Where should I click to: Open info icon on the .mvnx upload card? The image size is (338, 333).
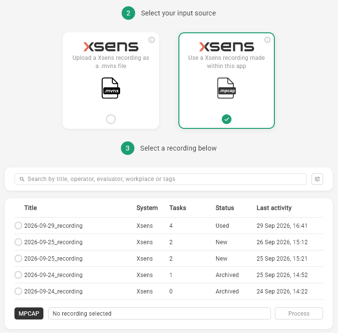tap(152, 40)
